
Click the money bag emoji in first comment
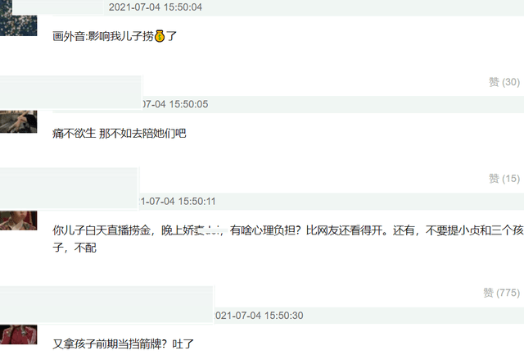160,36
